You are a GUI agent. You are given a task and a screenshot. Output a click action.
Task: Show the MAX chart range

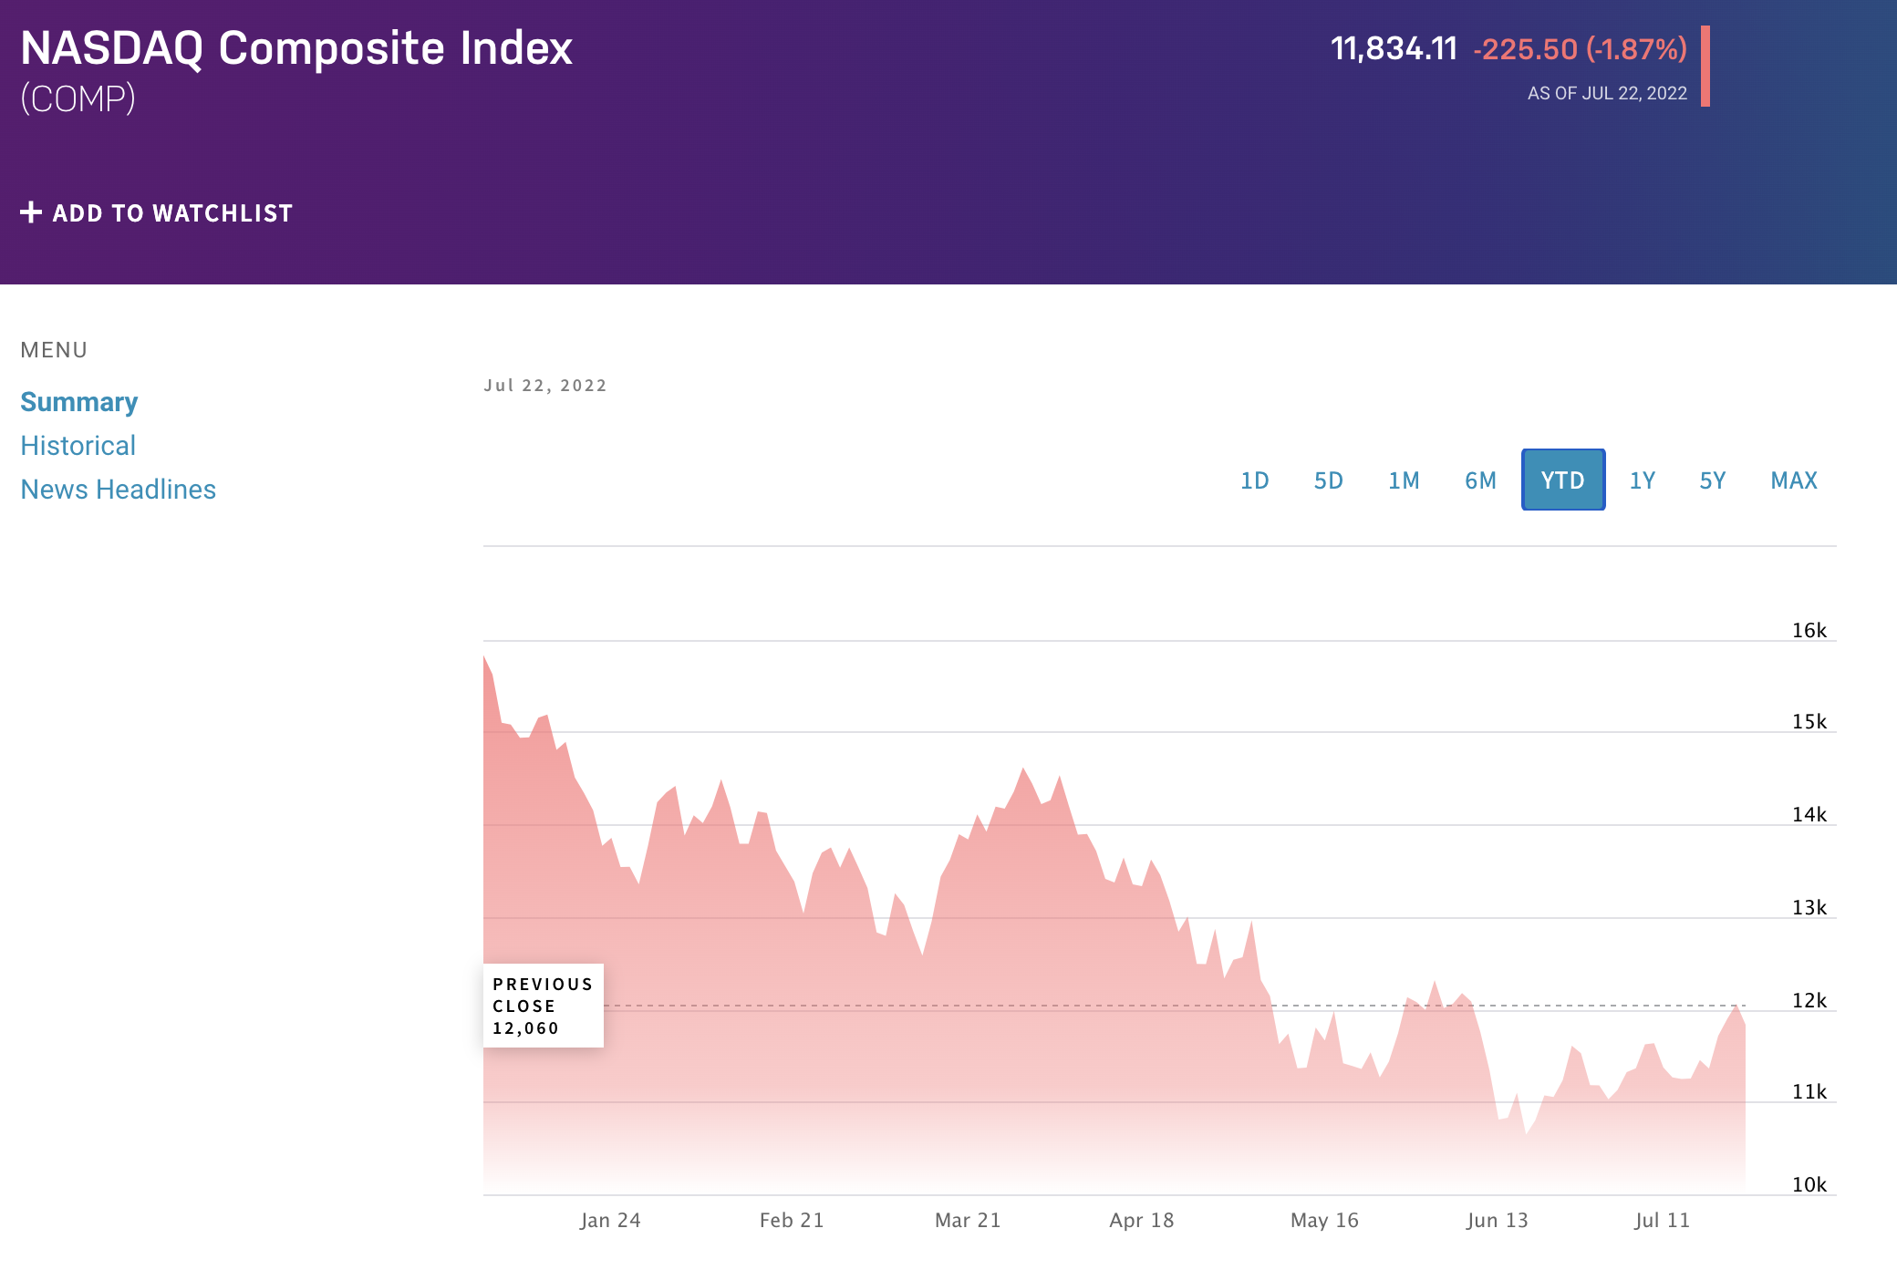[1794, 480]
